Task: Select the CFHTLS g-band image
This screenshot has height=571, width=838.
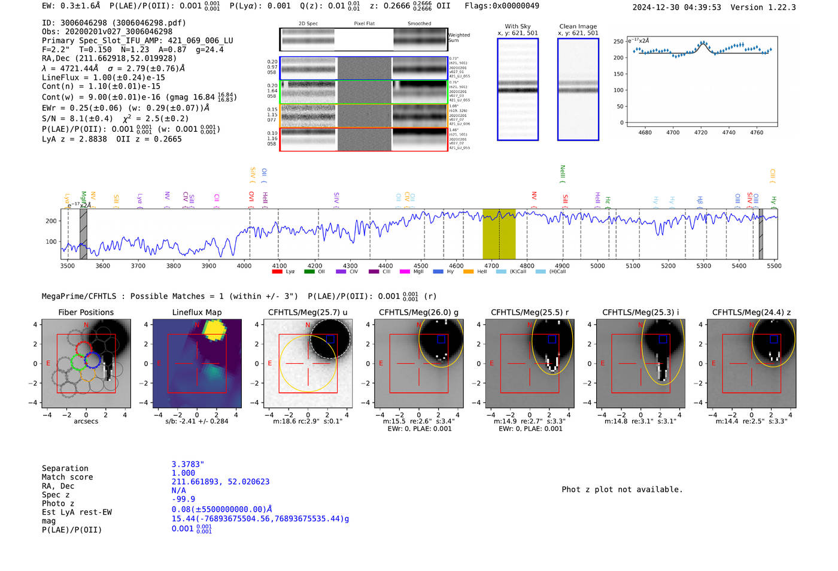Action: 419,364
